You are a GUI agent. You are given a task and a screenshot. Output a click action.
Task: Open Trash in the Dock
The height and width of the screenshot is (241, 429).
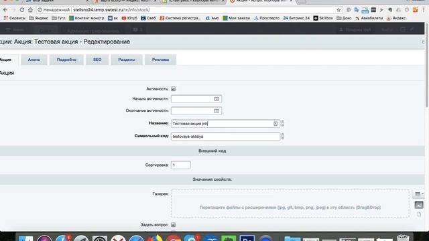403,238
